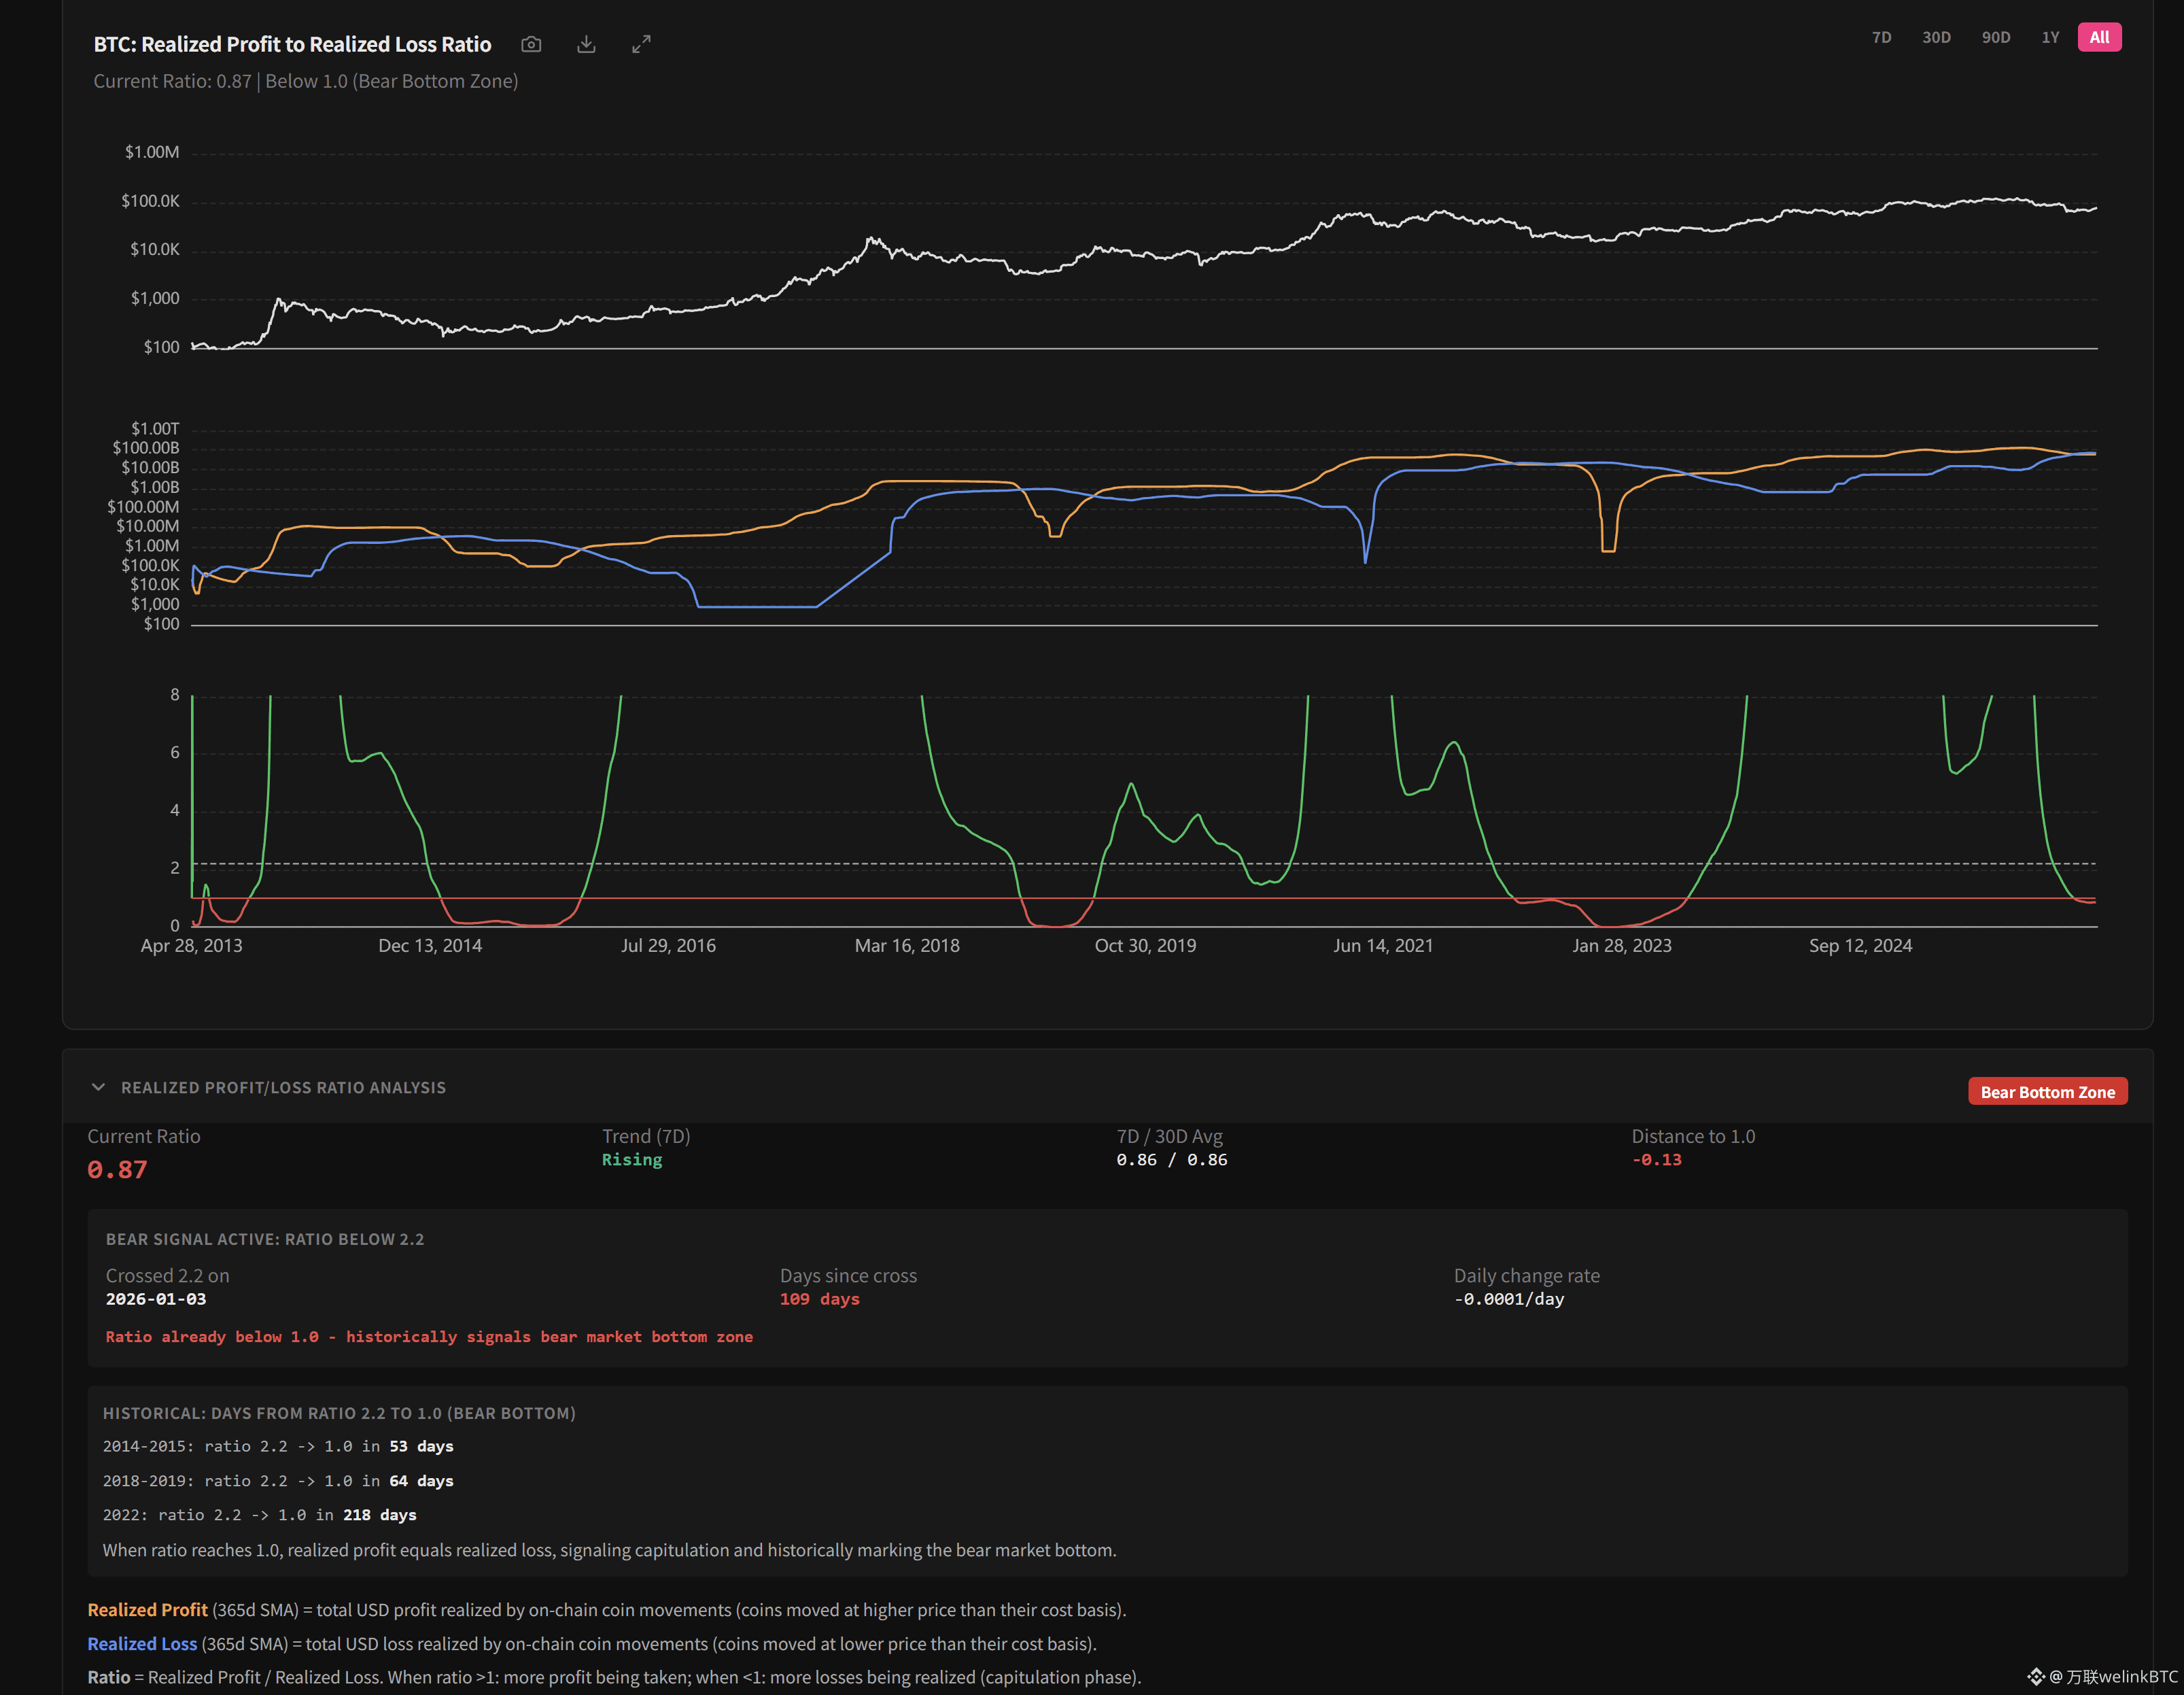Click the Daily change rate label

pos(1526,1276)
